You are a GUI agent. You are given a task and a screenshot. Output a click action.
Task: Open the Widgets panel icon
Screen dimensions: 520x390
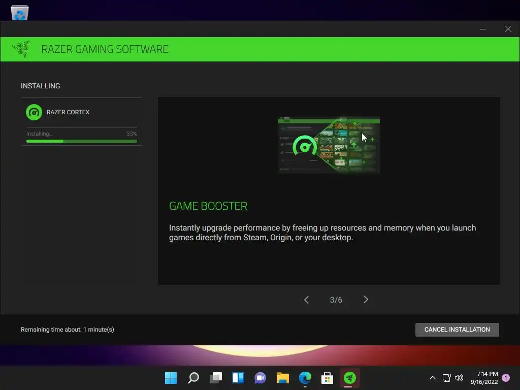point(238,378)
